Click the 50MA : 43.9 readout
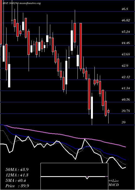 [x=17, y=169]
